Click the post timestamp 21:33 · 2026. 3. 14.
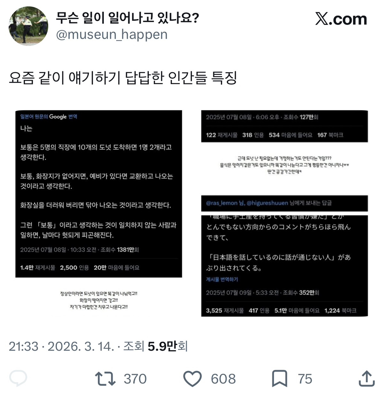The height and width of the screenshot is (394, 385). point(61,346)
